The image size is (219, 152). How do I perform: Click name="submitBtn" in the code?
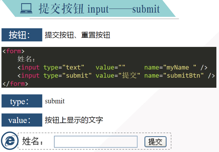click(x=174, y=76)
